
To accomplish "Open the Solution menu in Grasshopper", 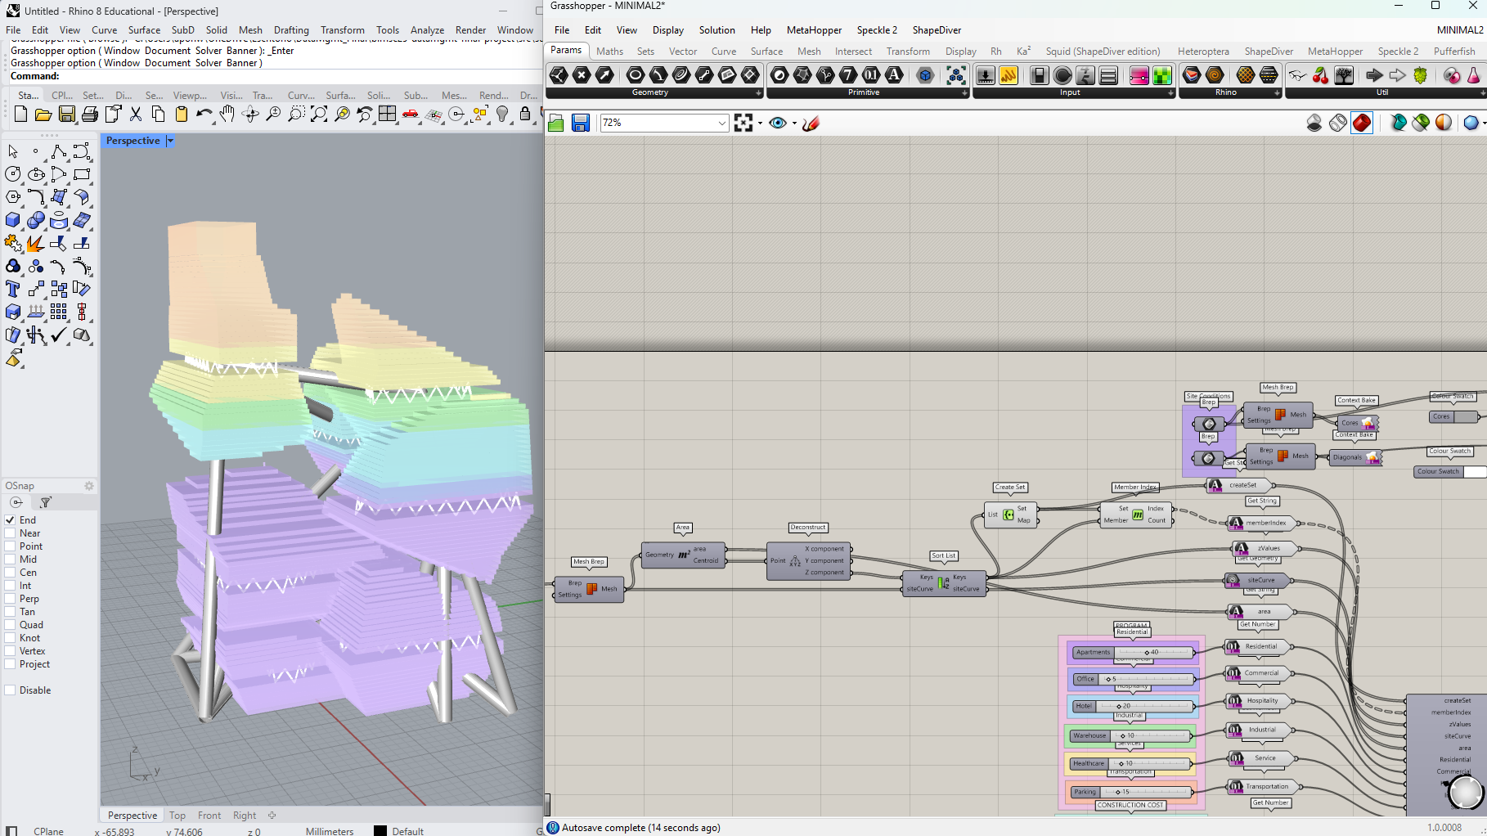I will (x=717, y=30).
